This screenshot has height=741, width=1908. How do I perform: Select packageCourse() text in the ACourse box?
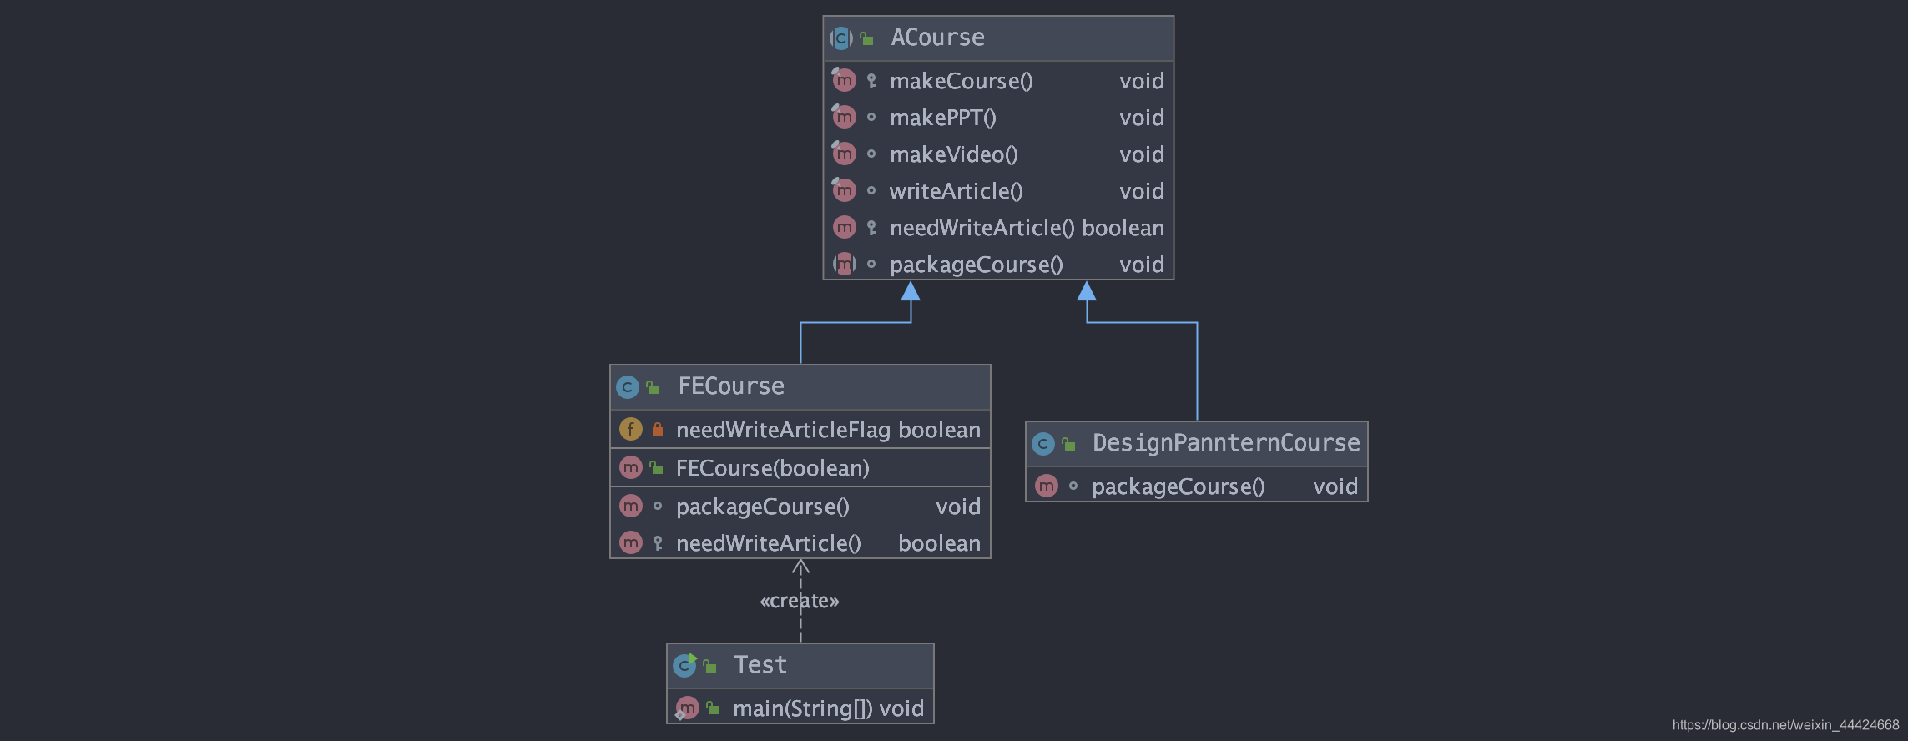pyautogui.click(x=977, y=265)
